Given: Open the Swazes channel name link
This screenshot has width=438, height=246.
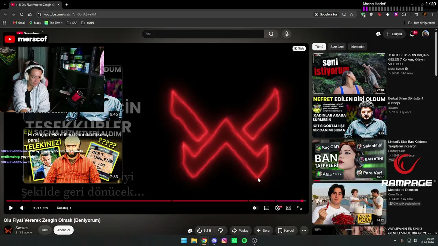Looking at the screenshot, I should point(22,228).
